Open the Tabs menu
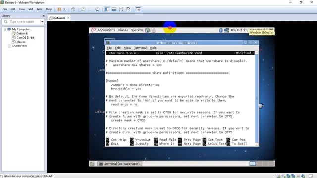The width and height of the screenshot is (317, 178). tap(39, 9)
